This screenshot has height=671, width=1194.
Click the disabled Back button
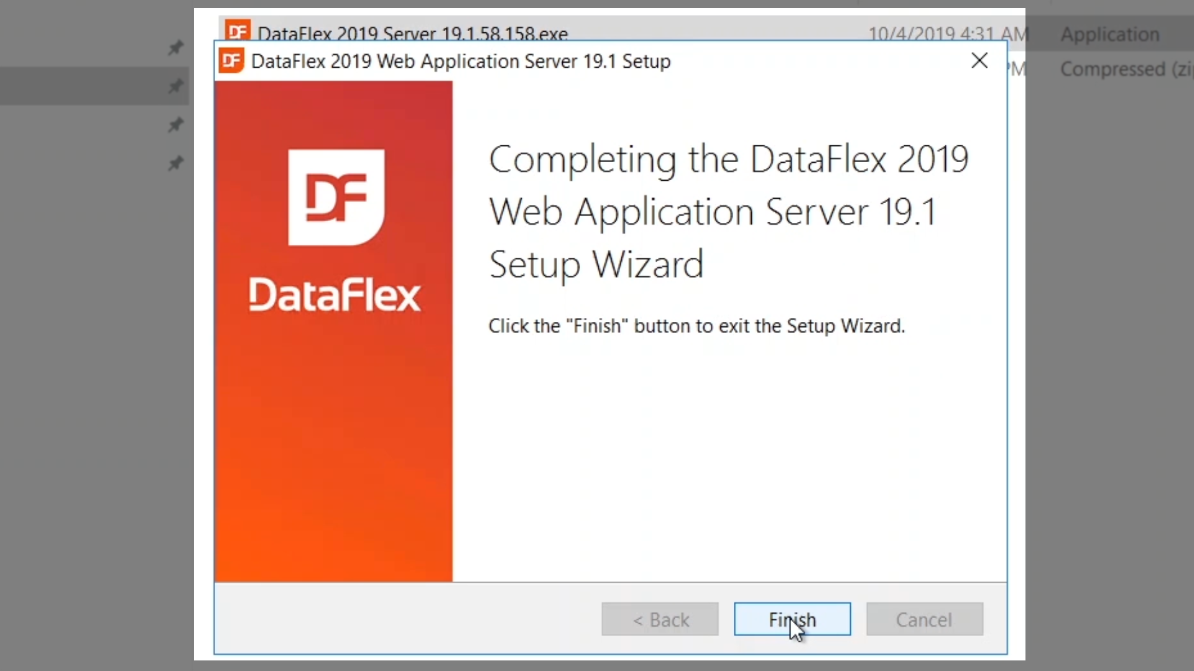pyautogui.click(x=660, y=619)
